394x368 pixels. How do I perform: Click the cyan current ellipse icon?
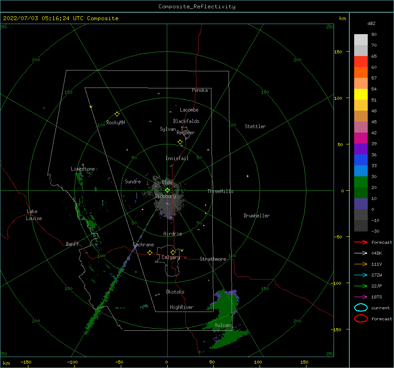pyautogui.click(x=361, y=308)
